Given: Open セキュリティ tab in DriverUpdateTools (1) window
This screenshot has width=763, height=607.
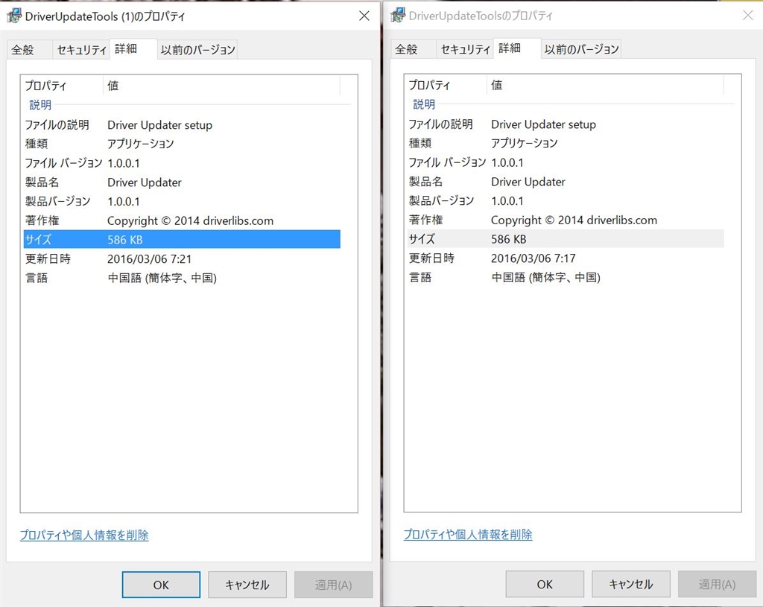Looking at the screenshot, I should [81, 50].
